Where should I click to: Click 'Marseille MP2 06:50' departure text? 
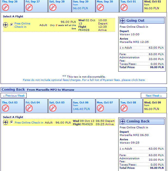coord(134,135)
